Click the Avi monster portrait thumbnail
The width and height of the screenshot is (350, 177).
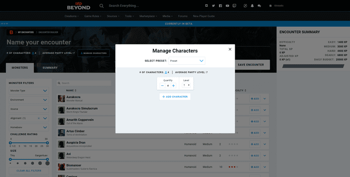click(61, 155)
